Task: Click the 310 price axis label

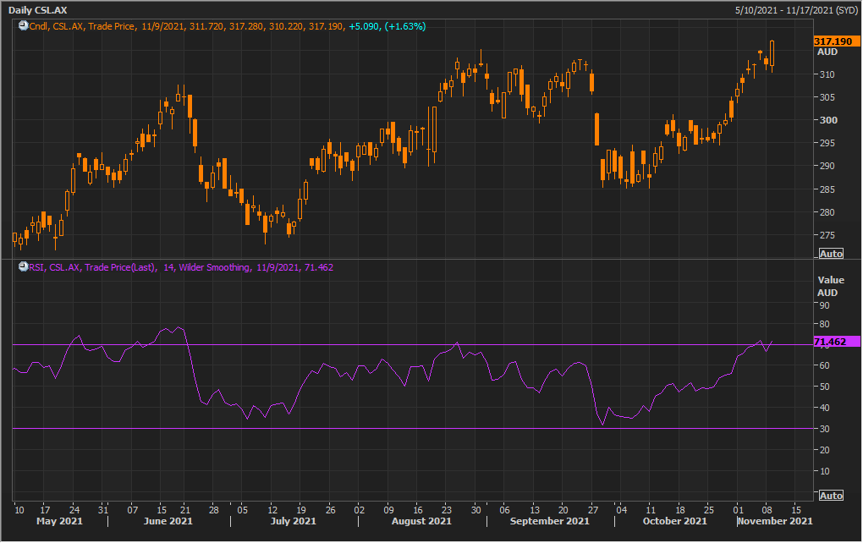Action: point(827,74)
